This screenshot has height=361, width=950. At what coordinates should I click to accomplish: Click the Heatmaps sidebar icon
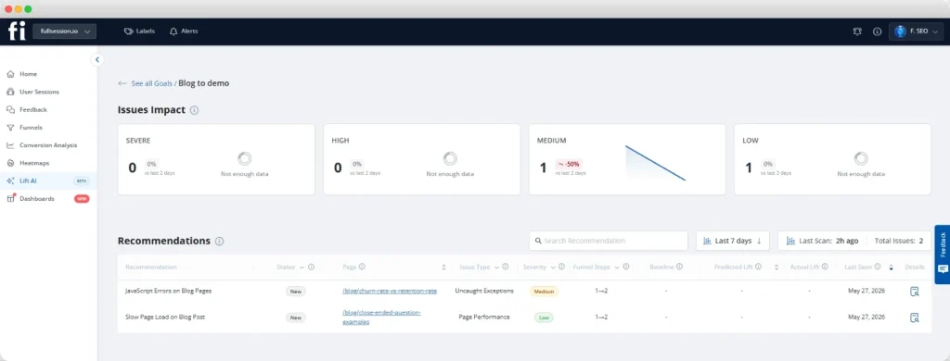point(10,163)
